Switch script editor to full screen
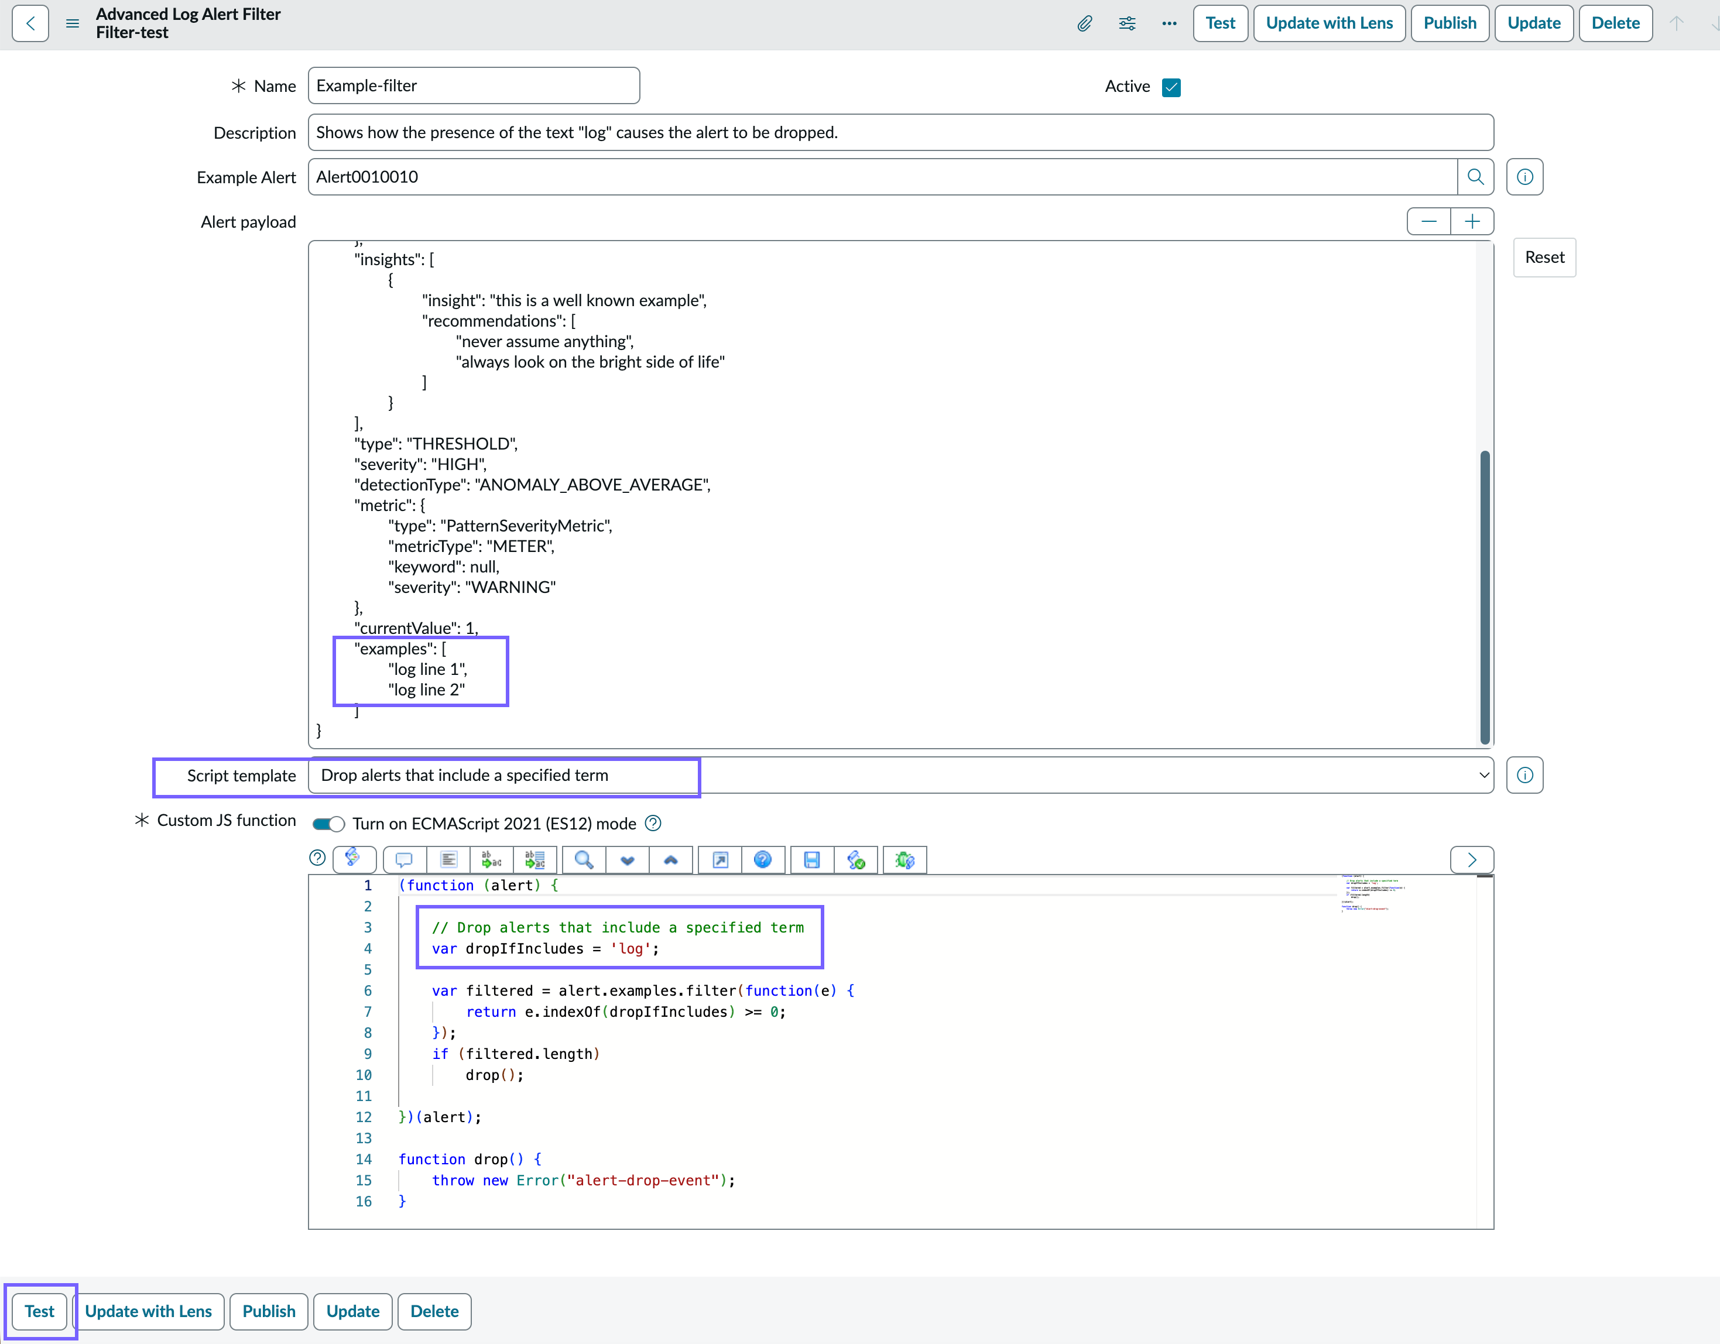This screenshot has width=1720, height=1344. 720,860
